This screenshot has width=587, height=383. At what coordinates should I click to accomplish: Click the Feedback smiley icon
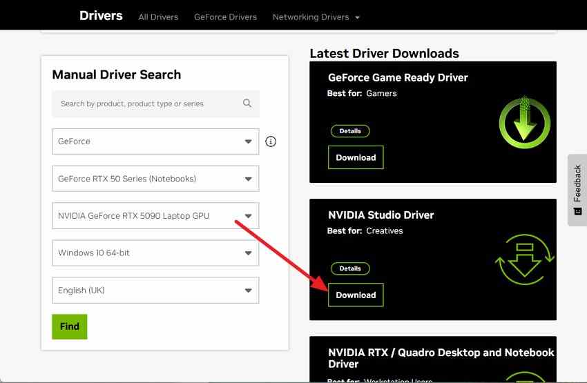(577, 211)
